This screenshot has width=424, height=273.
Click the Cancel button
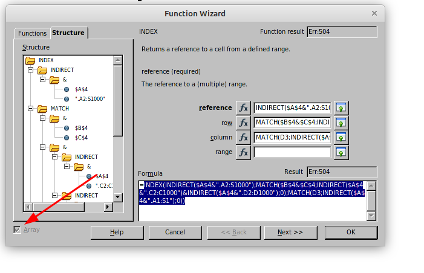(x=175, y=232)
